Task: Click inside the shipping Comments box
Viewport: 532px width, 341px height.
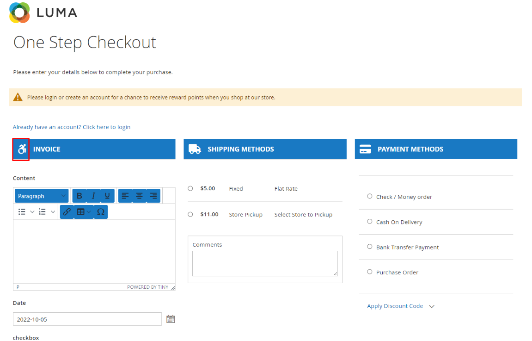Action: click(x=265, y=263)
